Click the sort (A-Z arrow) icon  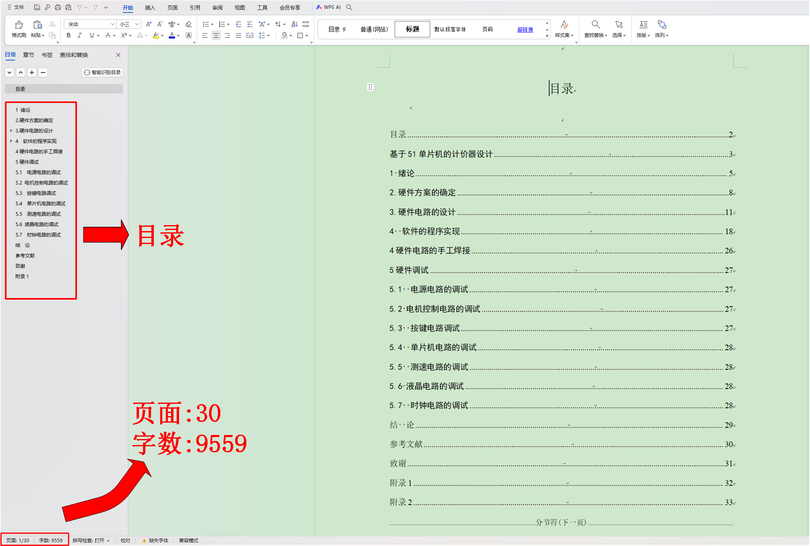294,24
